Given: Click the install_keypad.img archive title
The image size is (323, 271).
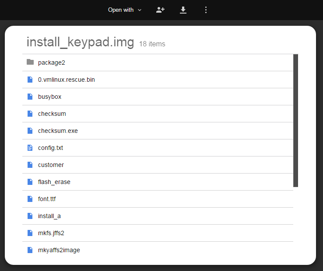Looking at the screenshot, I should click(x=80, y=42).
